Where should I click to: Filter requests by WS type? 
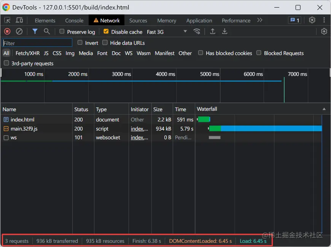coord(129,53)
